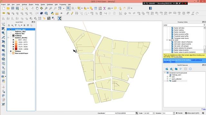
Task: Open the select features tool dropdown arrow
Action: (82, 8)
